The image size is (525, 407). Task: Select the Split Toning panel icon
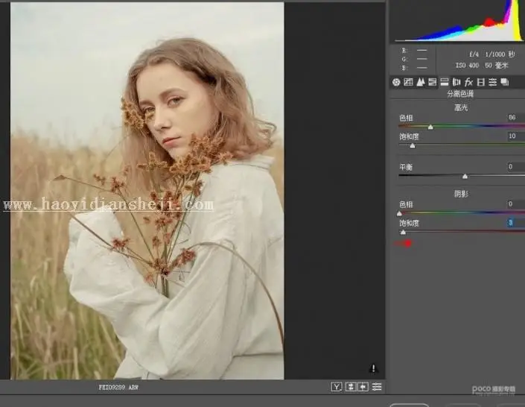(445, 82)
